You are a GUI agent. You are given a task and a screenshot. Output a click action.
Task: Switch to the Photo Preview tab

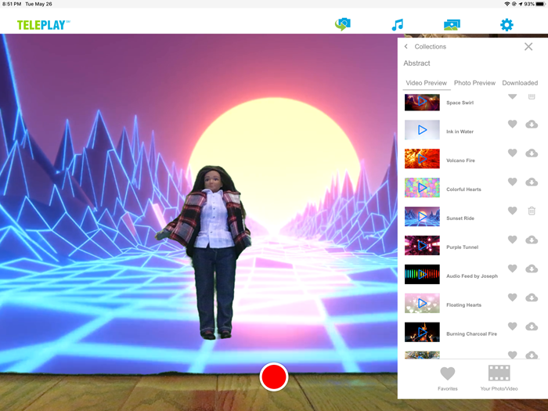point(474,83)
